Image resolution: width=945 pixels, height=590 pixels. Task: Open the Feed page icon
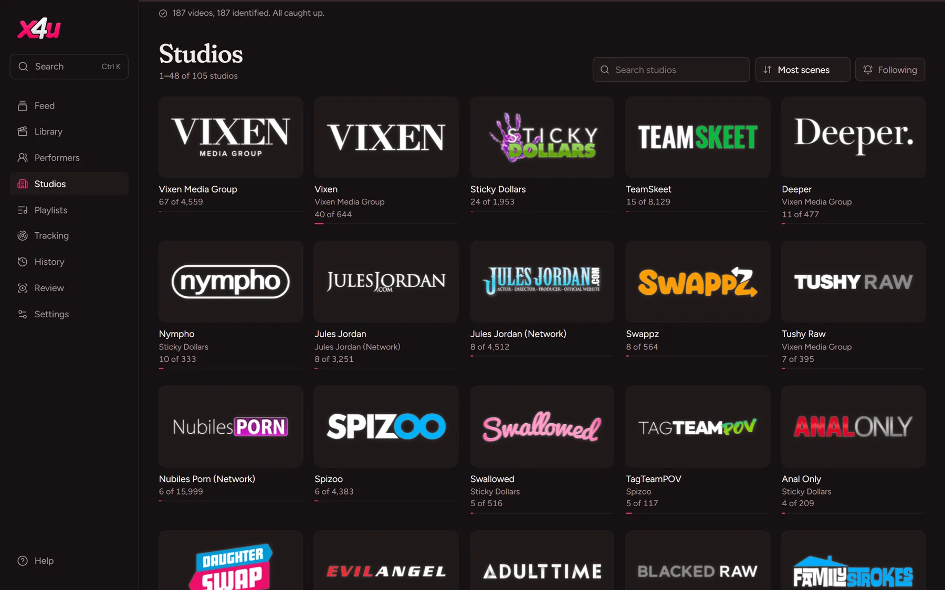point(23,106)
